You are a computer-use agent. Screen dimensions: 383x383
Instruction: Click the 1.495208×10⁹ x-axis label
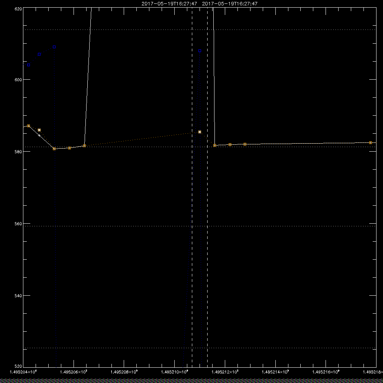[124, 372]
